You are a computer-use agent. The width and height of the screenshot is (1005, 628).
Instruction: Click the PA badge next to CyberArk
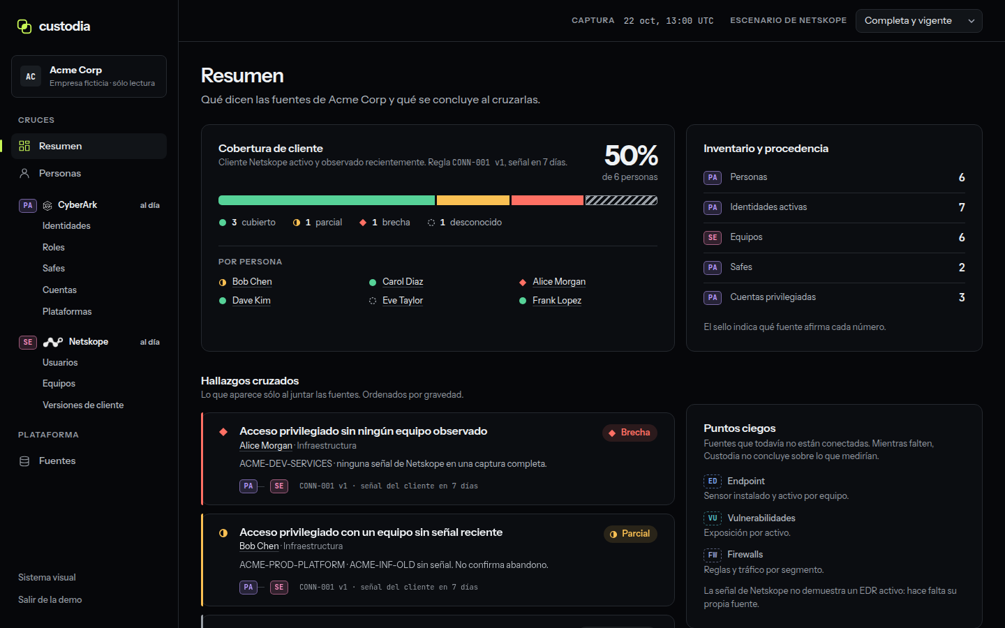tap(28, 205)
